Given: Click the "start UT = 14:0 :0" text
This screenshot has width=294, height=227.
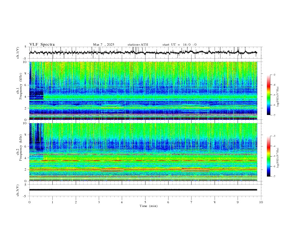Looking at the screenshot, I should [179, 45].
